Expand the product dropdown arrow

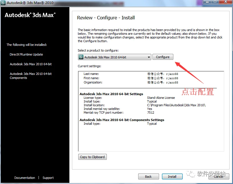tap(149, 57)
